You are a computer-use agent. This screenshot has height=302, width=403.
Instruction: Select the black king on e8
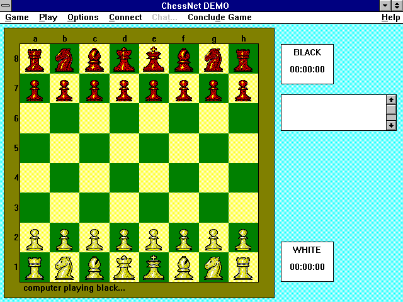pos(154,59)
